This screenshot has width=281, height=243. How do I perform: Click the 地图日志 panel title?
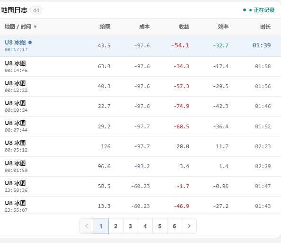pos(14,10)
